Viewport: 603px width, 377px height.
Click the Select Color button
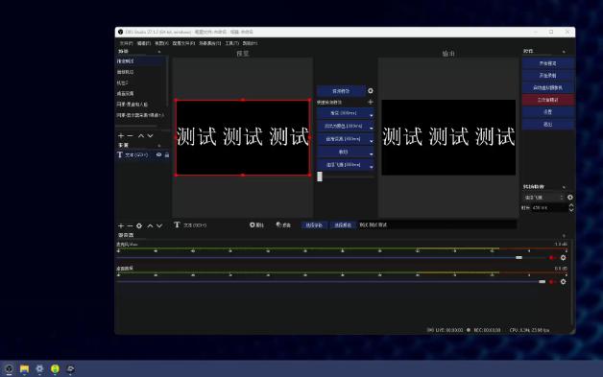343,224
